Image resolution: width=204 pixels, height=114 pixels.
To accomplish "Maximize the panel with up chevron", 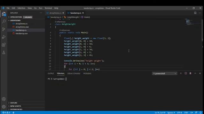I will [x=195, y=73].
